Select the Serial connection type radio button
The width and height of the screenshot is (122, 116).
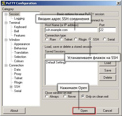(x=105, y=39)
